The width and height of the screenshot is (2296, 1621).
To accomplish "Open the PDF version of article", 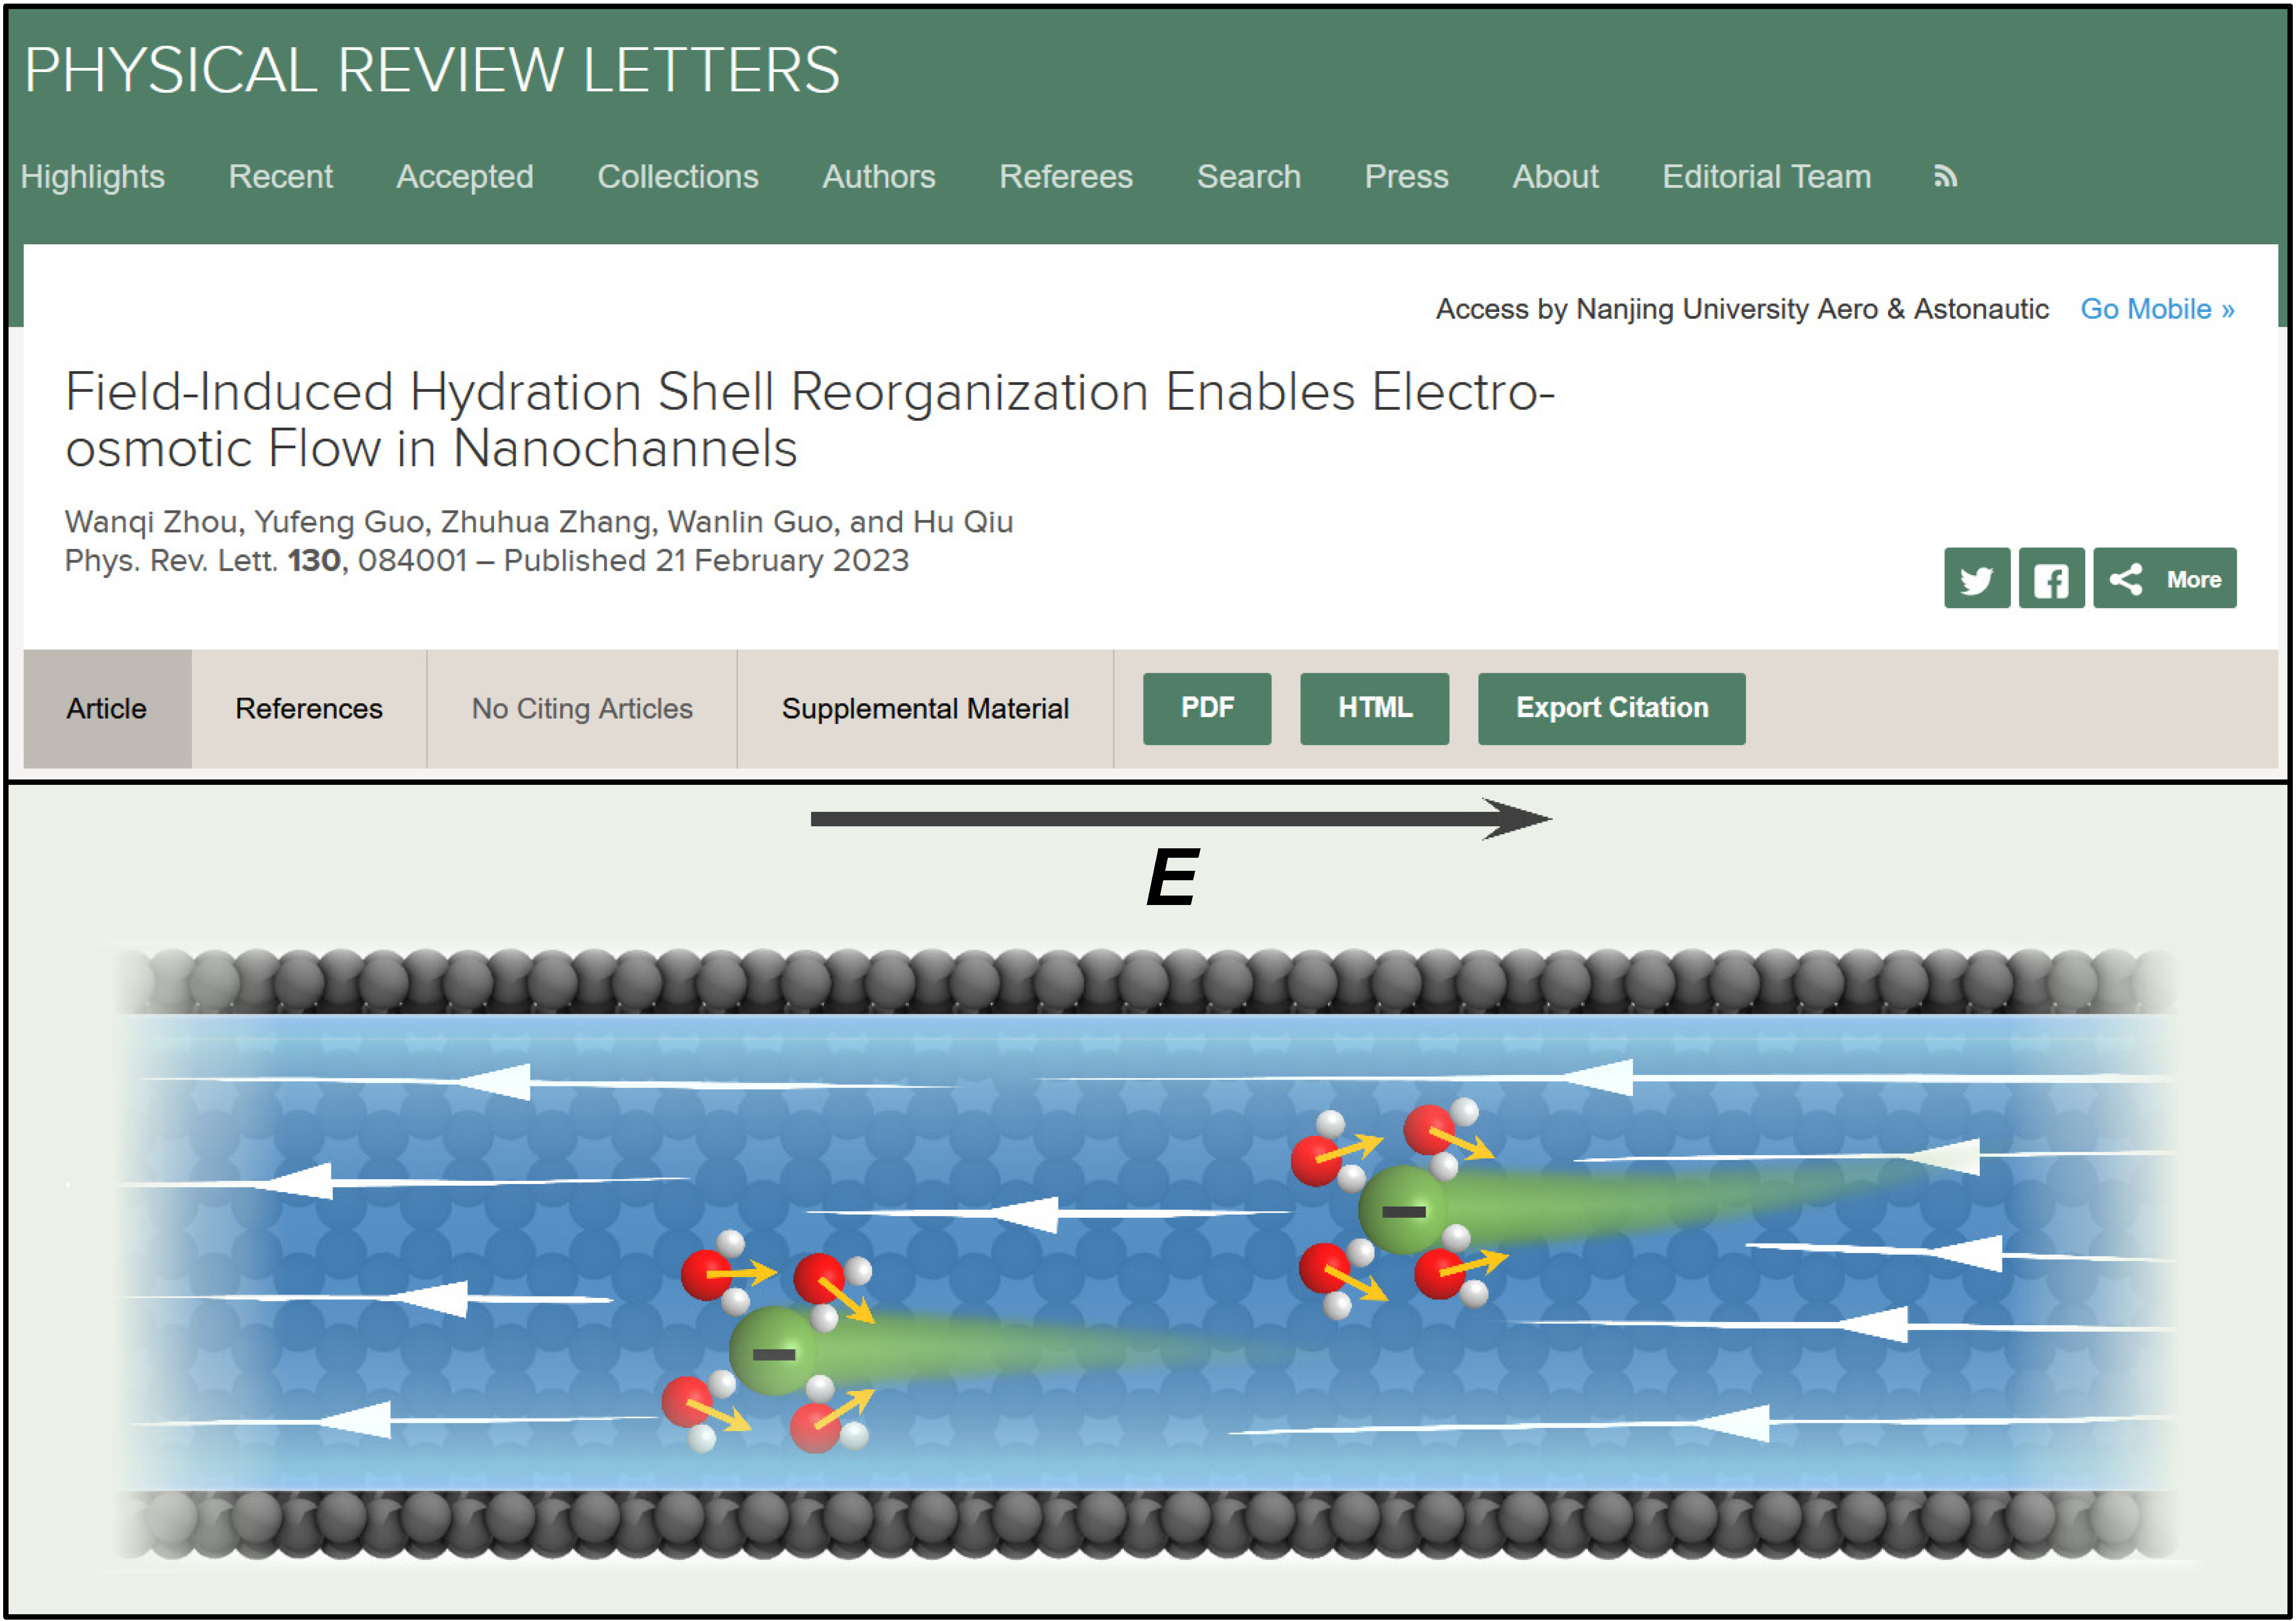I will pyautogui.click(x=1206, y=707).
